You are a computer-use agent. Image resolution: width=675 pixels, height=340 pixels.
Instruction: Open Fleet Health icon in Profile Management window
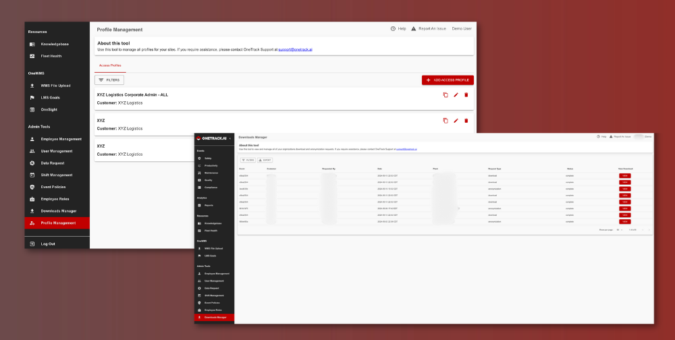click(32, 57)
